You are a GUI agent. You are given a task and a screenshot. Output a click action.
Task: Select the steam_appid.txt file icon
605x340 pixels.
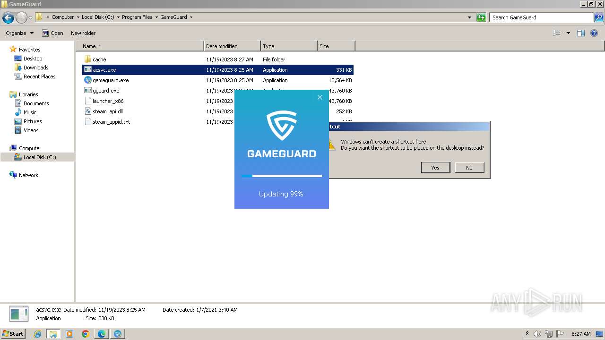tap(87, 122)
